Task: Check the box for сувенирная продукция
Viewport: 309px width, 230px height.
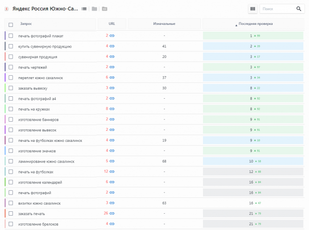Action: 11,57
